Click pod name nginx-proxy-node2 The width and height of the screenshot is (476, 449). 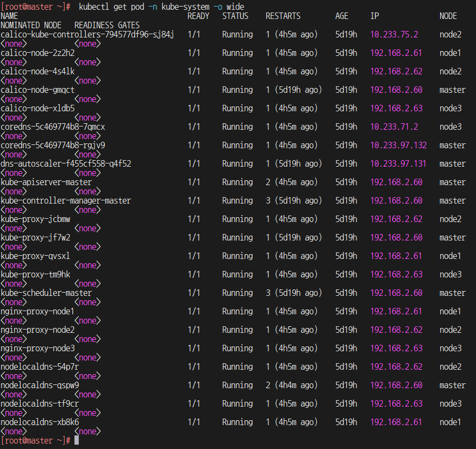[x=37, y=330]
